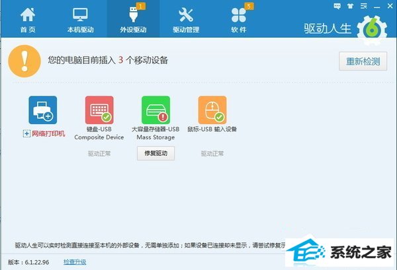397x270 pixels.
Task: Select the orange mouse USB input device icon
Action: (212, 110)
